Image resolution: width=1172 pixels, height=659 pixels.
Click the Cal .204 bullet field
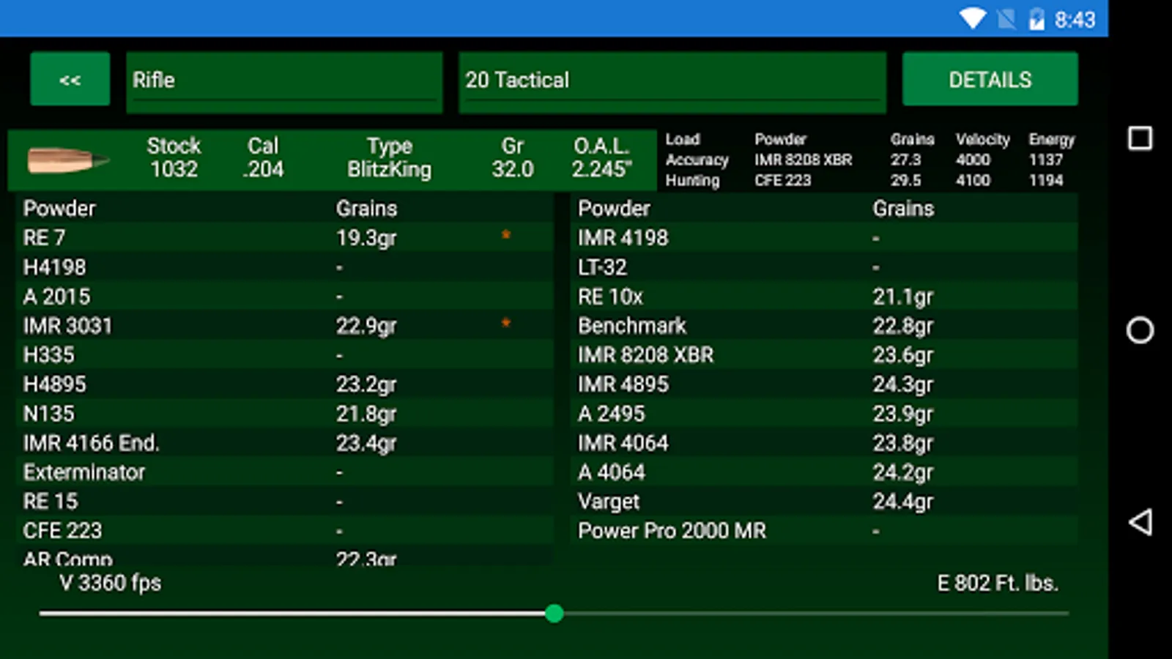tap(263, 157)
